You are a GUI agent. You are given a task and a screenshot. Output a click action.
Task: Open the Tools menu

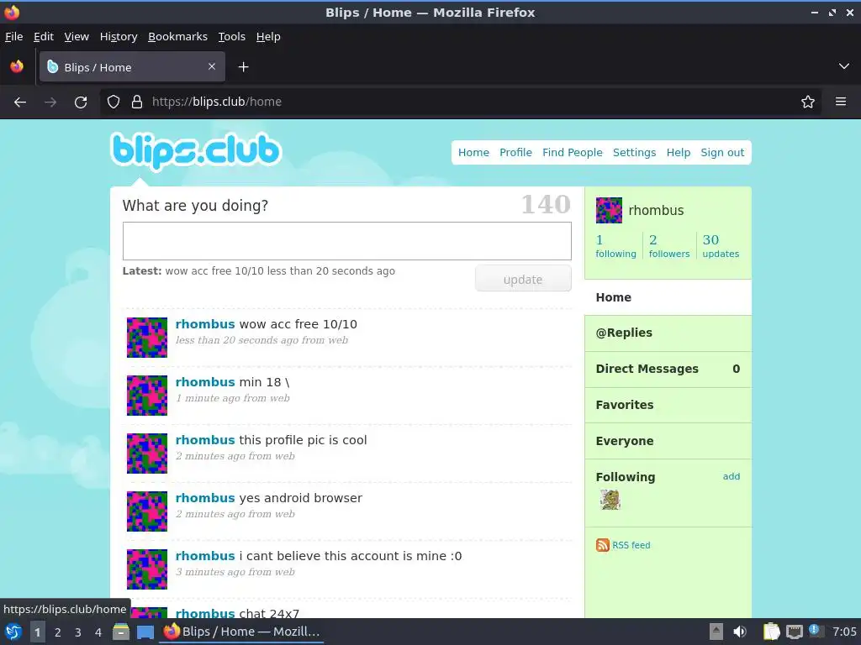click(232, 37)
